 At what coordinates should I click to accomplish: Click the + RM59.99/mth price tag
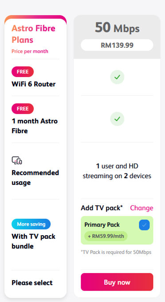[x=106, y=236]
